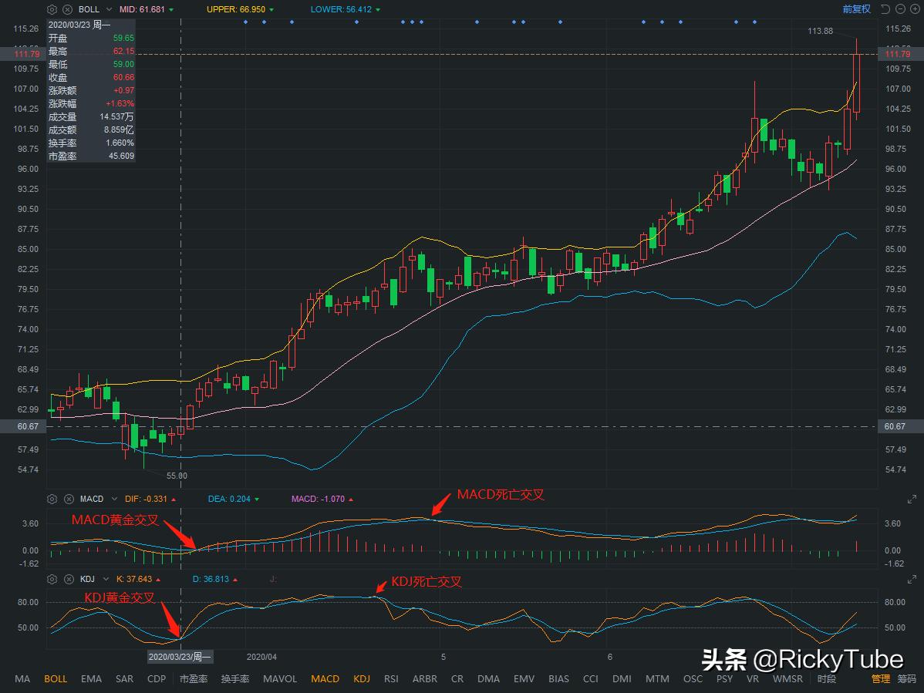Select the KDJ tab in bottom bar
The image size is (924, 693).
click(361, 679)
